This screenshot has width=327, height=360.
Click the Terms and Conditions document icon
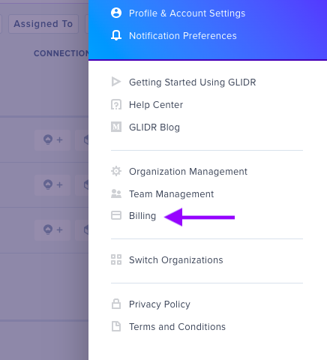pos(116,326)
